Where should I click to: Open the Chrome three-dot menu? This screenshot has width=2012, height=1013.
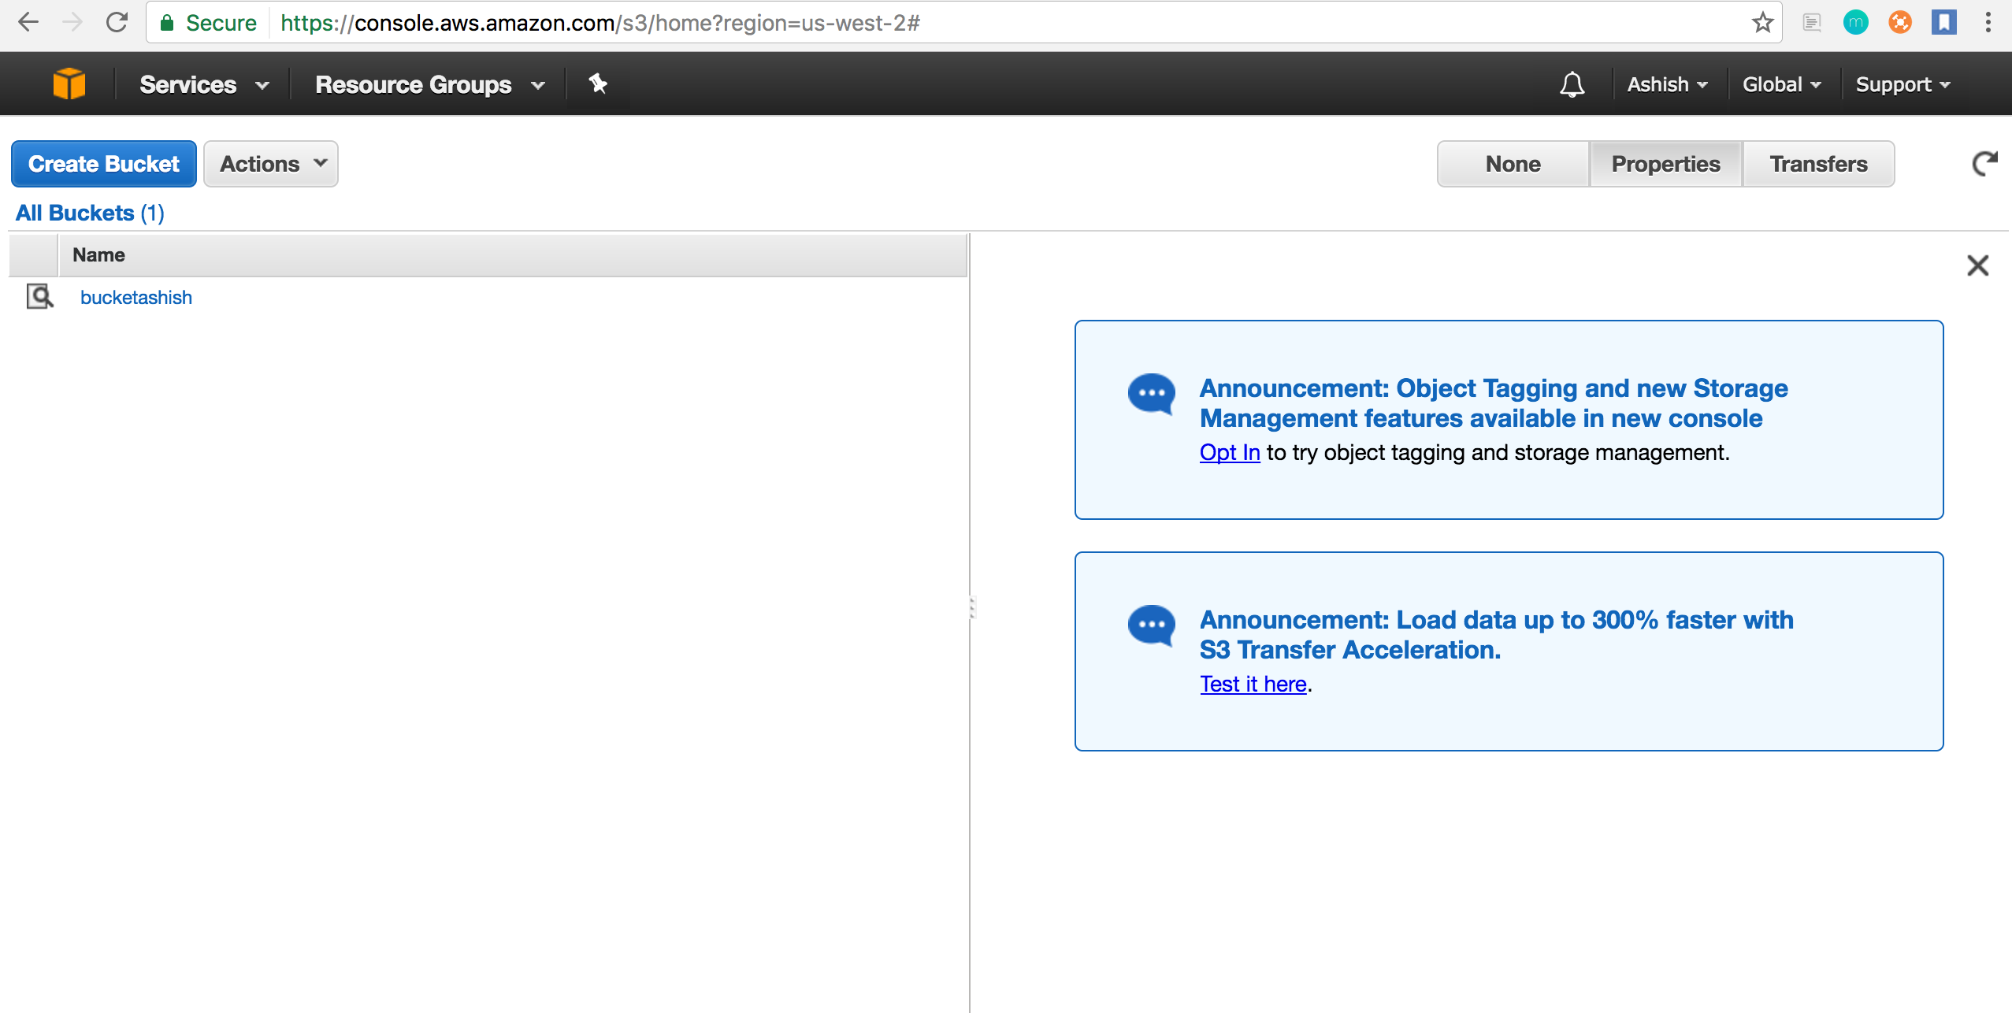tap(1988, 22)
